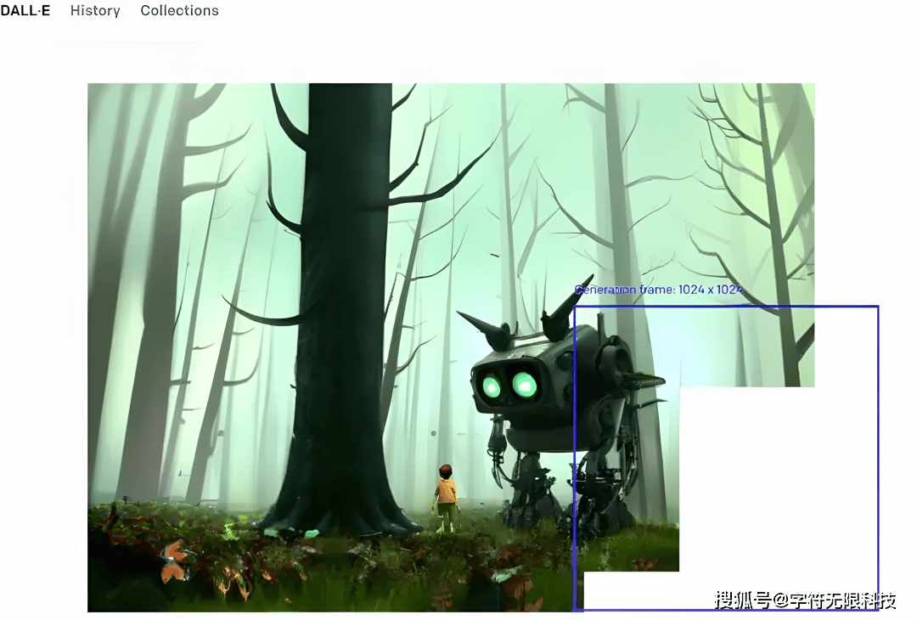Click the large dark tree trunk
This screenshot has width=917, height=620.
340,297
